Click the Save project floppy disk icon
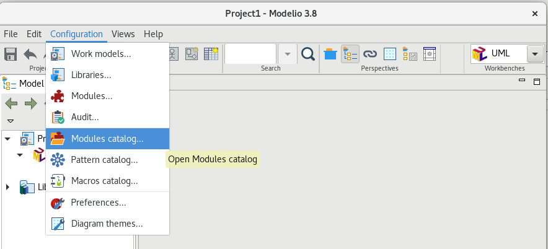548x249 pixels. (x=11, y=54)
